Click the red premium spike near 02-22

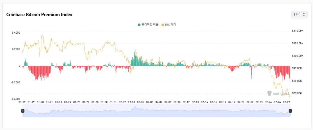tap(251, 72)
